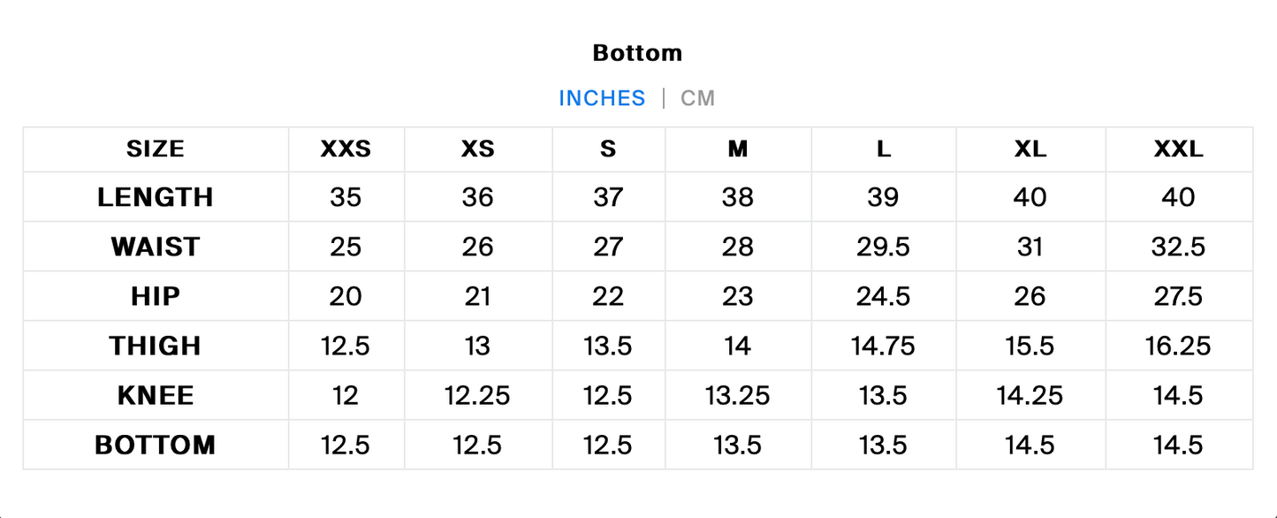Switch units to CM
Viewport: 1277px width, 518px height.
[697, 98]
